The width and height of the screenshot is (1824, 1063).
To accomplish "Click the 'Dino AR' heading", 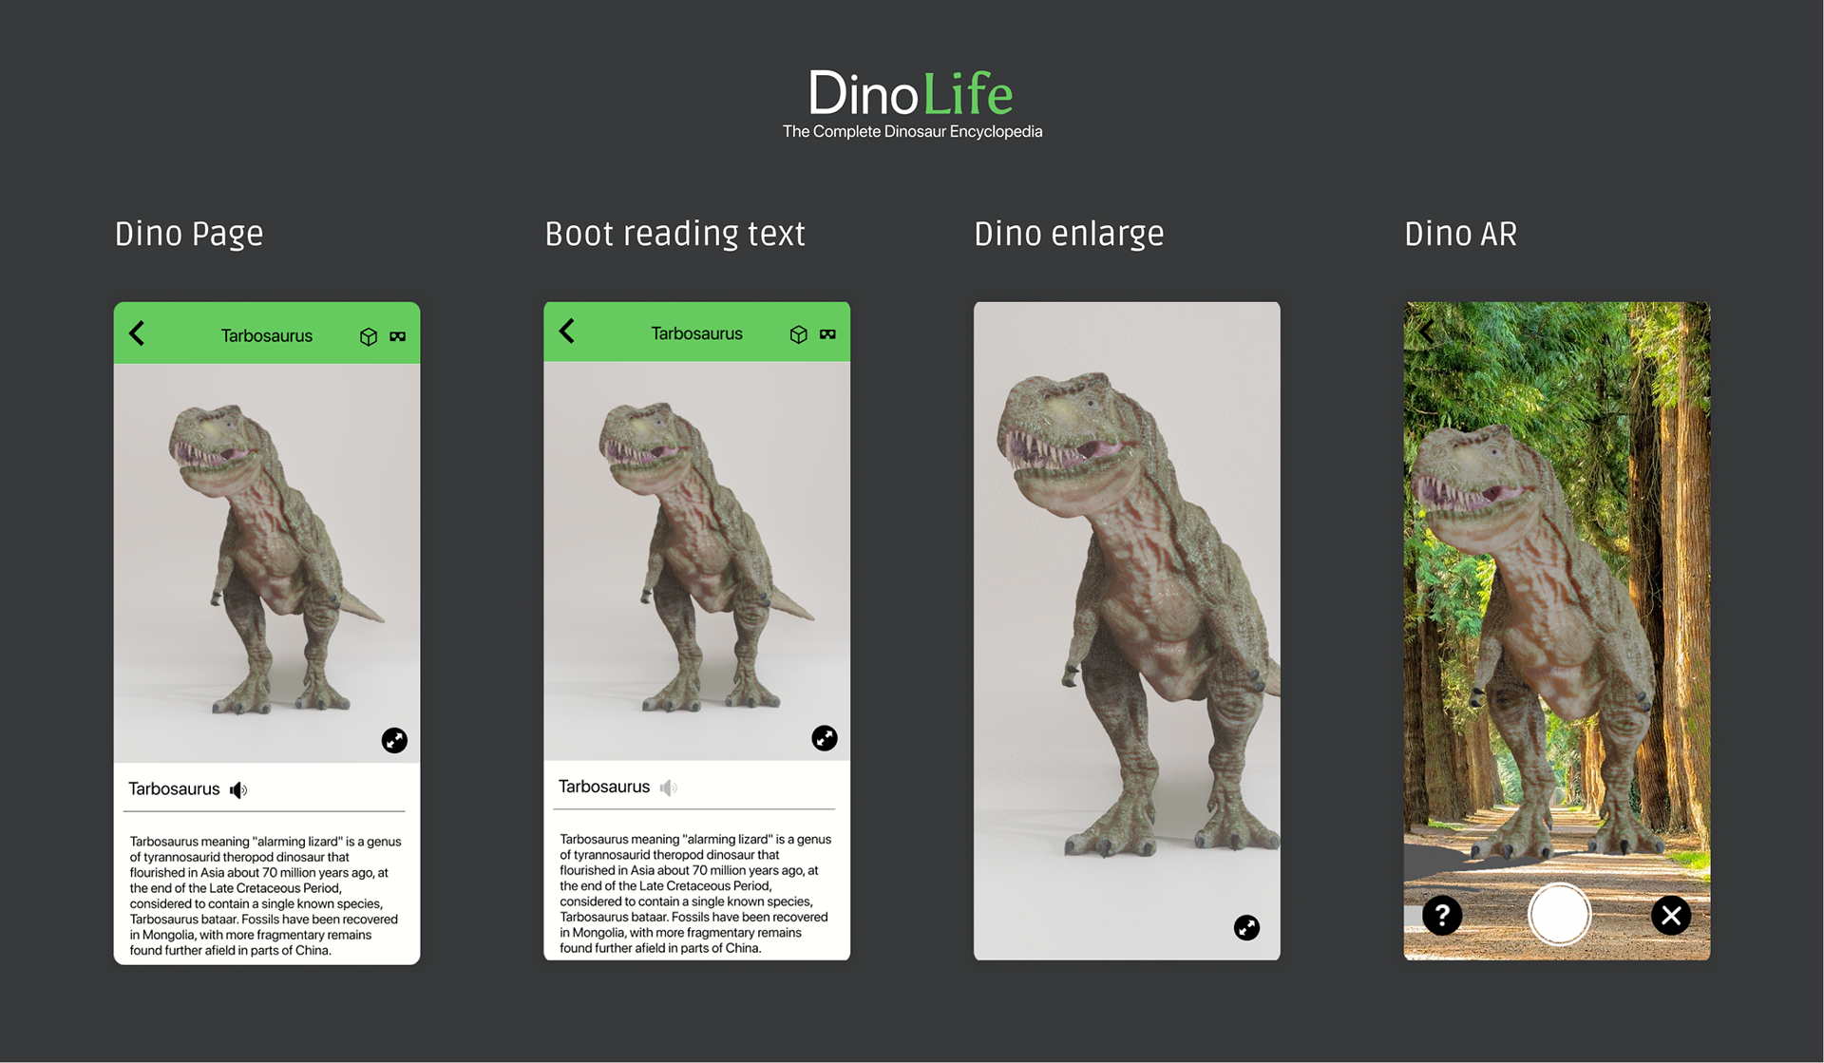I will pyautogui.click(x=1461, y=234).
